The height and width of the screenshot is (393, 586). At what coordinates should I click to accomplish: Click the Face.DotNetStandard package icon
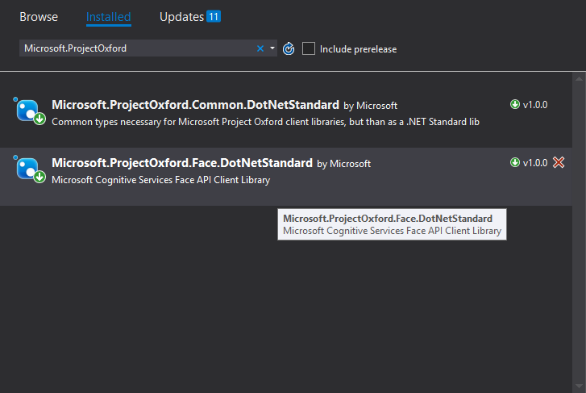[x=30, y=169]
